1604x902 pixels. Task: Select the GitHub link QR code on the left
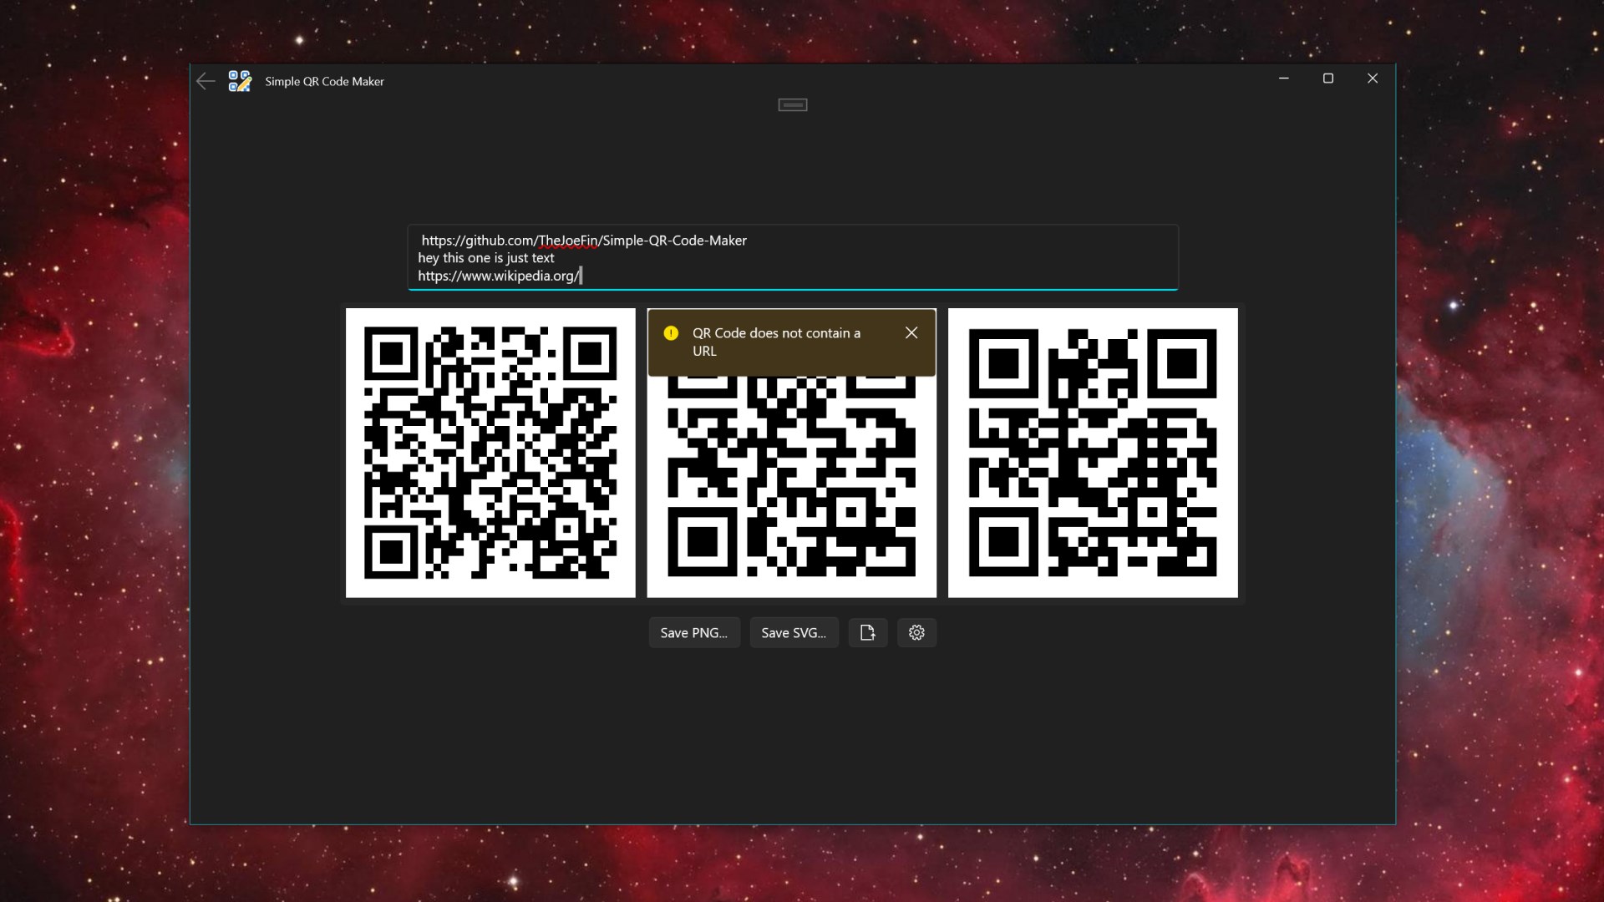[490, 453]
